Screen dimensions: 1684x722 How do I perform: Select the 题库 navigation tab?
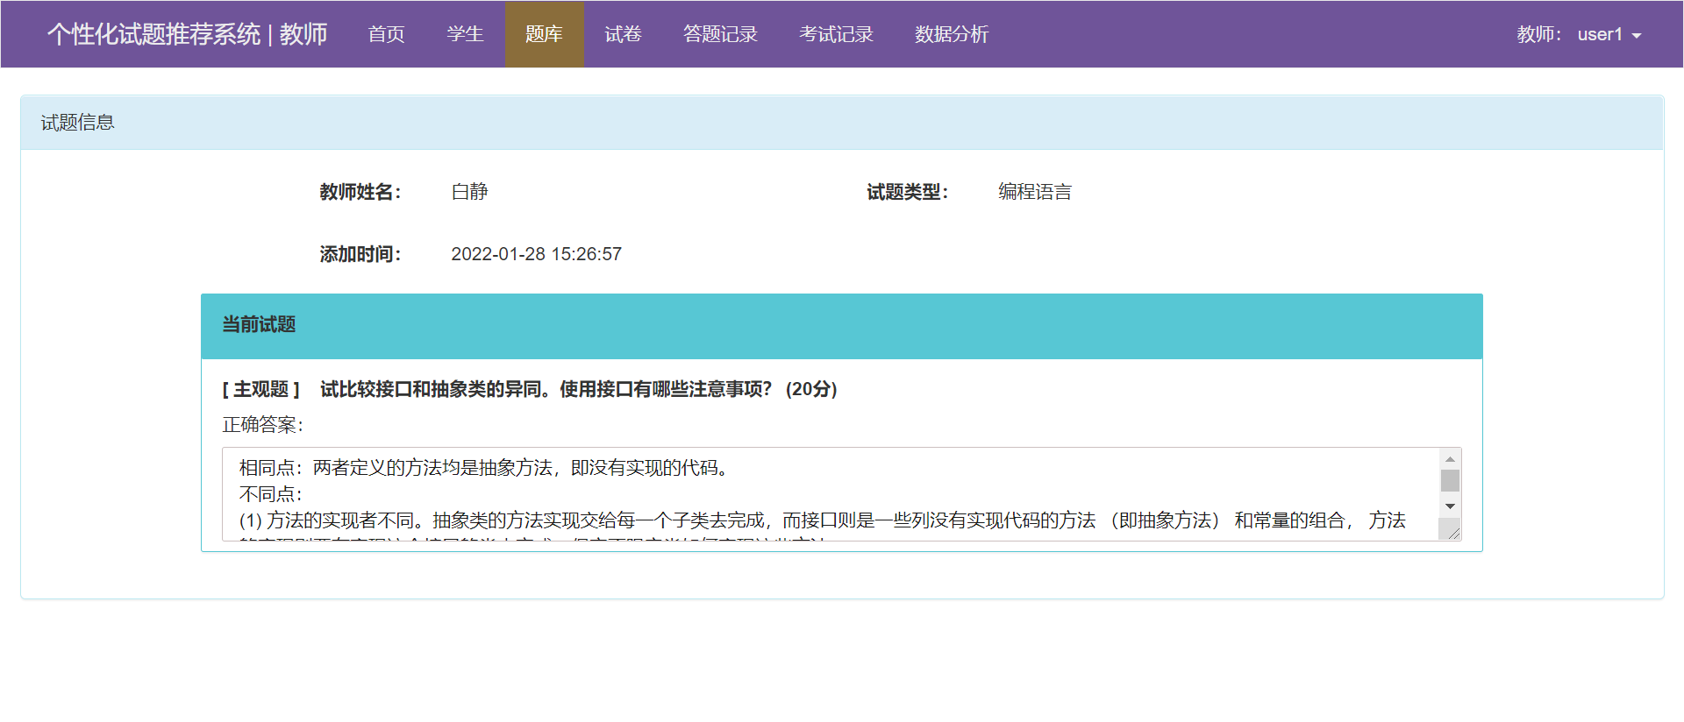pyautogui.click(x=544, y=34)
